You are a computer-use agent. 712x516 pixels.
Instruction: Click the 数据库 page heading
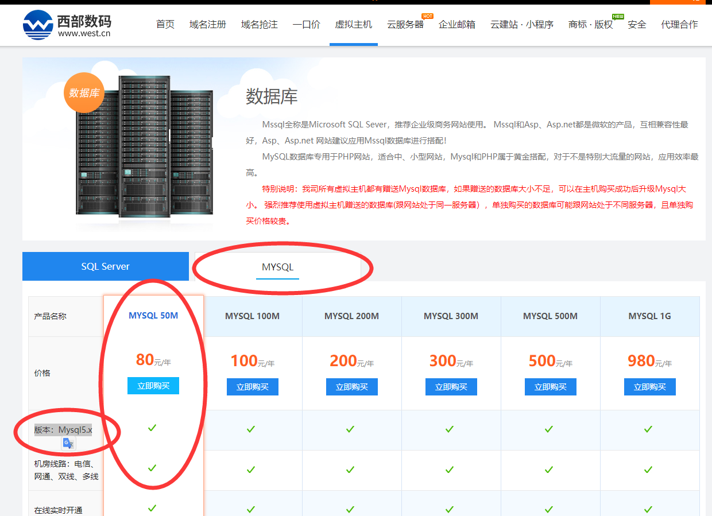272,96
